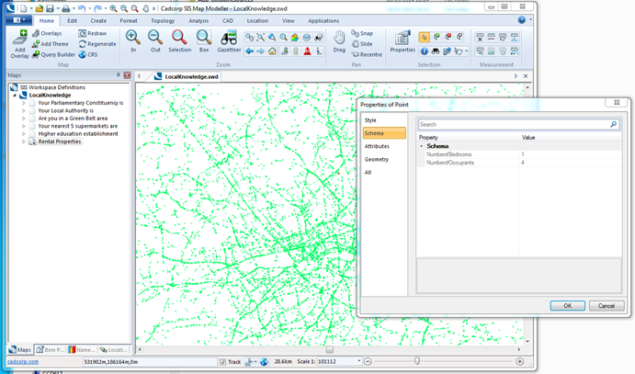The width and height of the screenshot is (635, 374).
Task: Select Attributes in Properties dialog
Action: coord(377,146)
